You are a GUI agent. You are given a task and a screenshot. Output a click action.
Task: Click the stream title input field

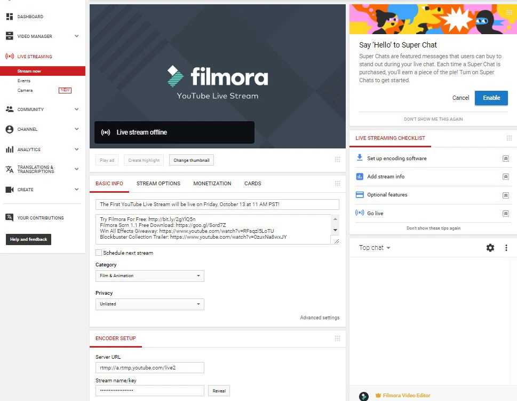point(217,205)
